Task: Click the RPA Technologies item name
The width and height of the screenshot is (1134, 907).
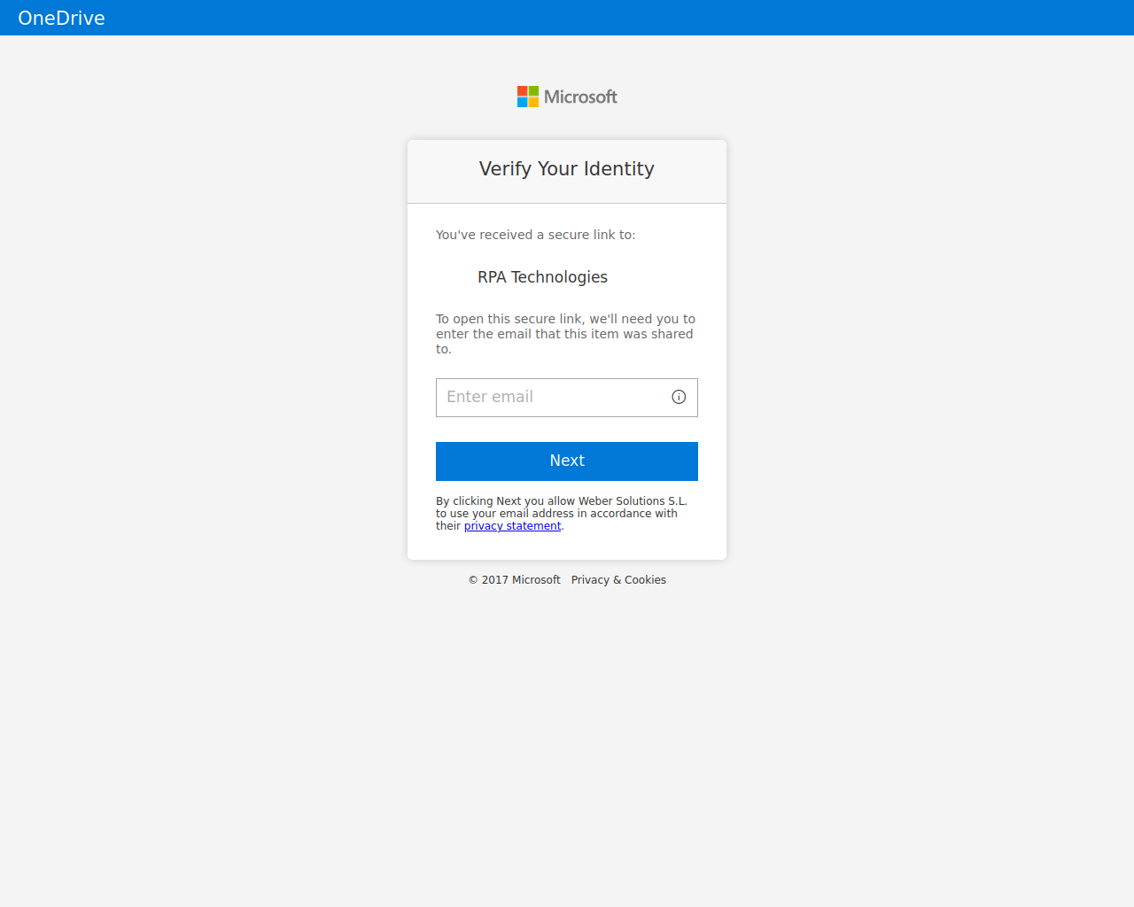Action: 542,277
